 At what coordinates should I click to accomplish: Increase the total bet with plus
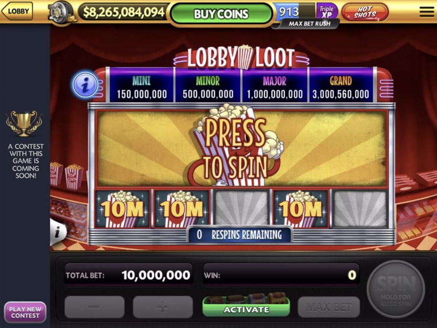coord(163,307)
